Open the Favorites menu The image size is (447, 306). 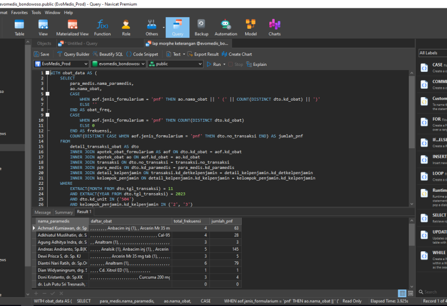coord(19,12)
